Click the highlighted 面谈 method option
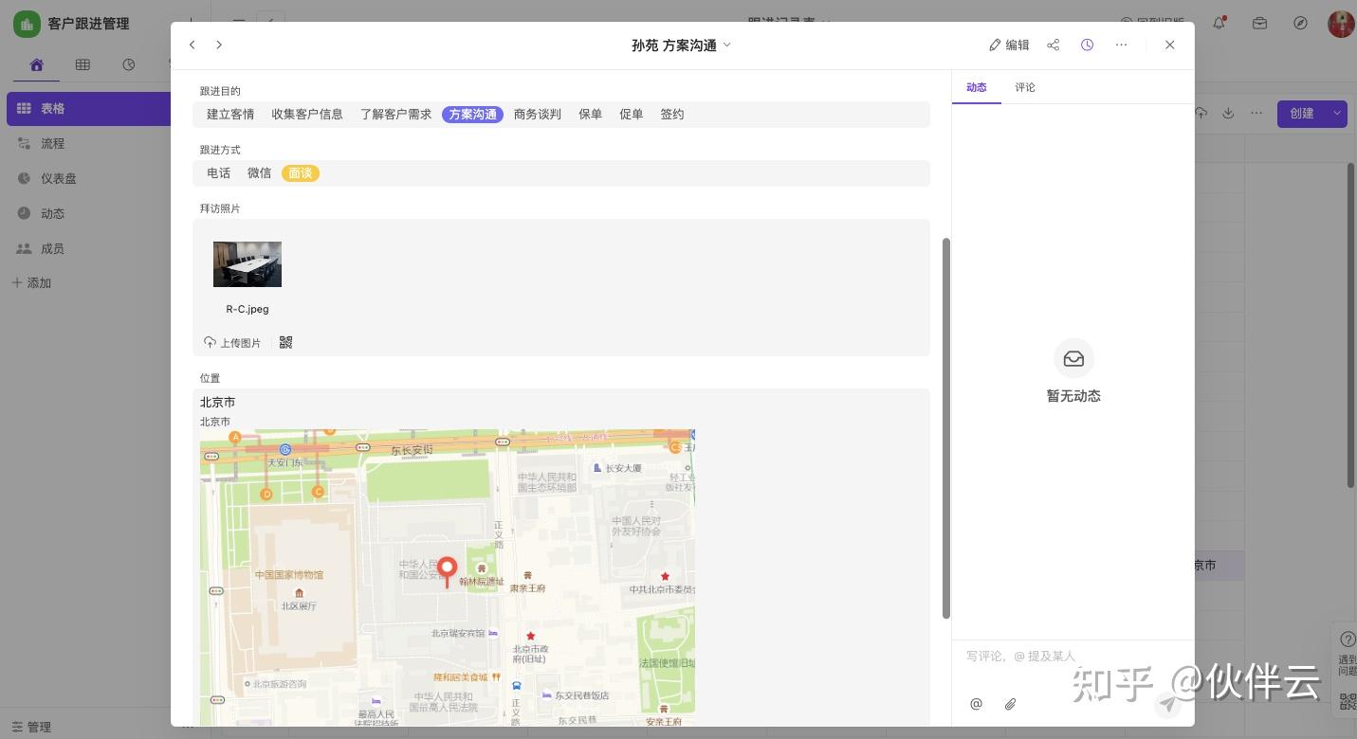Image resolution: width=1357 pixels, height=739 pixels. (x=301, y=173)
